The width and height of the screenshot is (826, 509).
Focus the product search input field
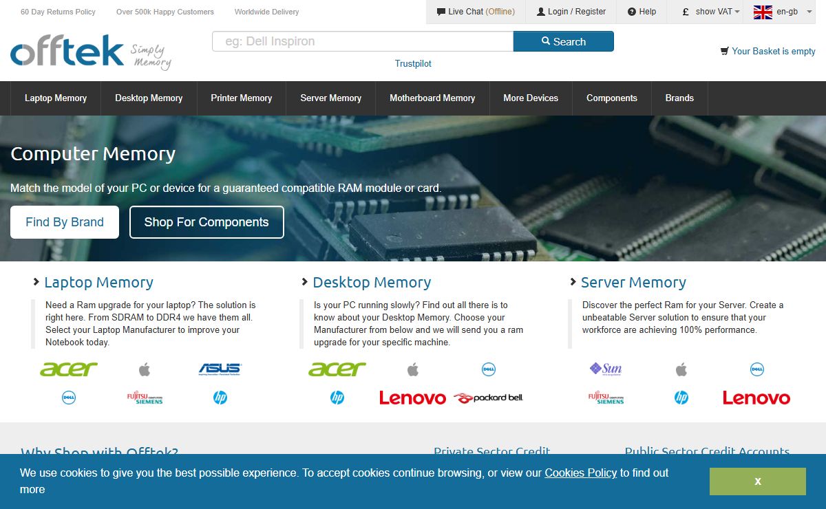click(x=363, y=41)
